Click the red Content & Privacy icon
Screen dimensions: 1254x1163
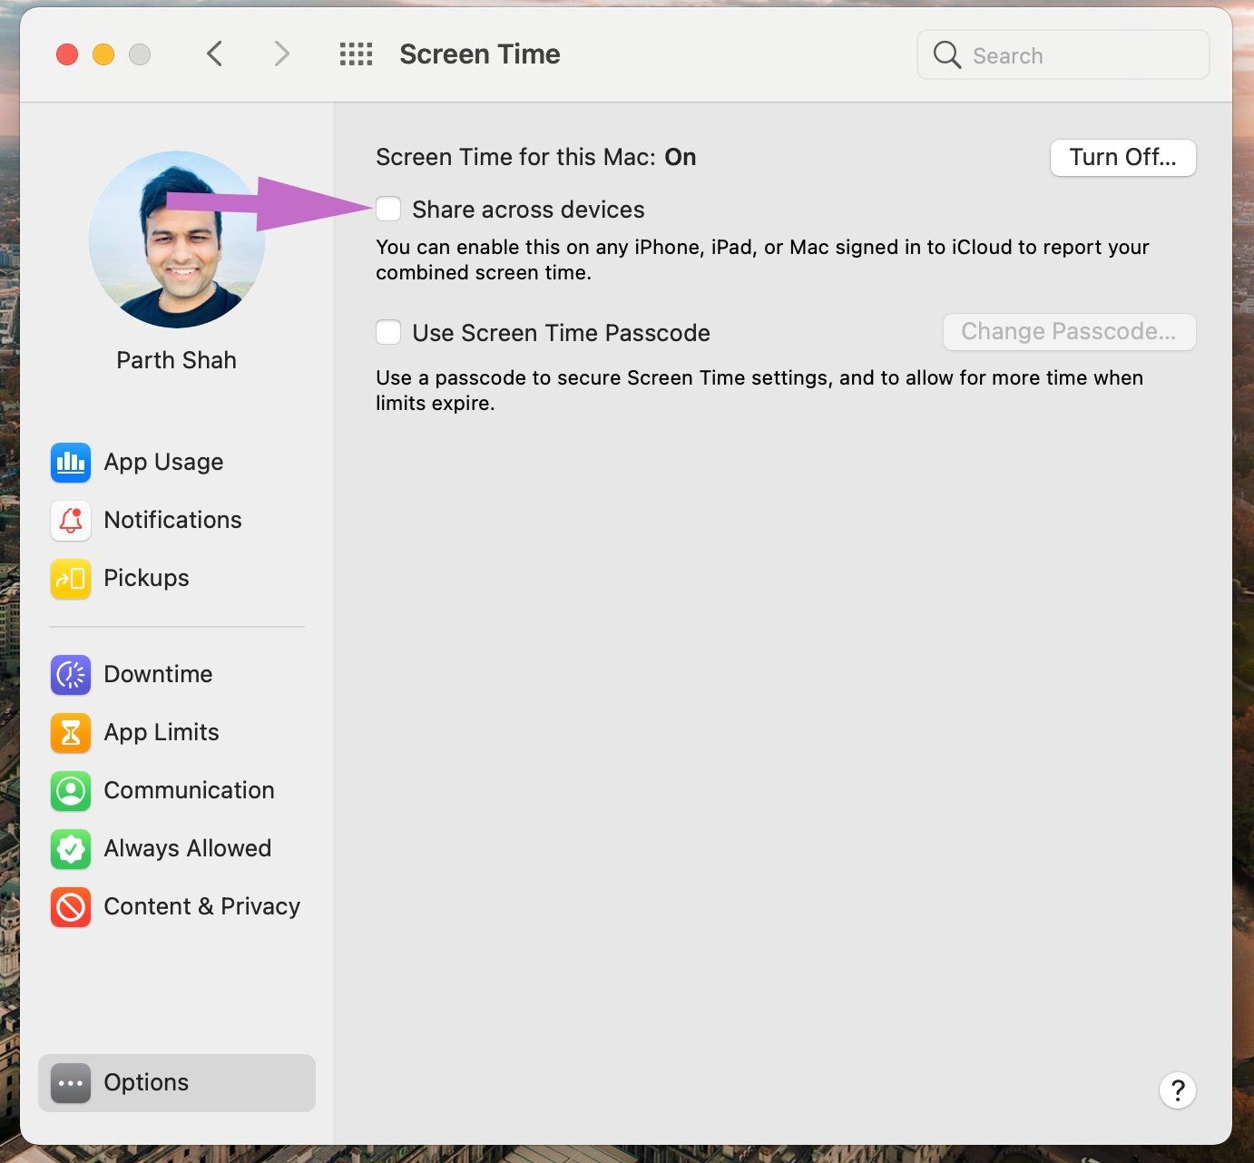point(71,907)
